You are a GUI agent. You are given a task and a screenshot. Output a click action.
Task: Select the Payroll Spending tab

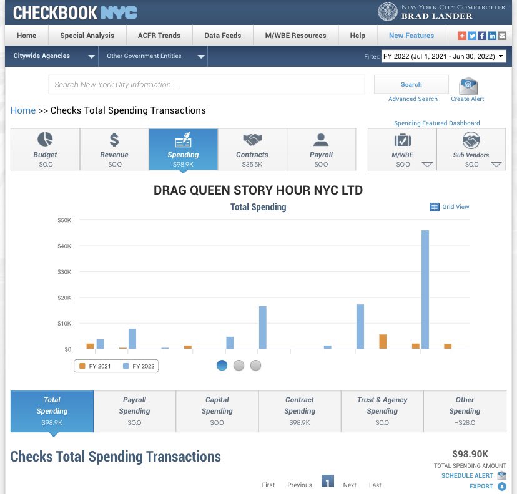[x=134, y=411]
